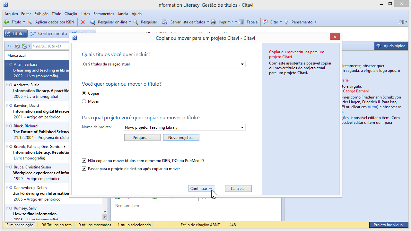Click the flag icon beside Bruce, Christine Susan
Image resolution: width=411 pixels, height=231 pixels.
coord(7,167)
